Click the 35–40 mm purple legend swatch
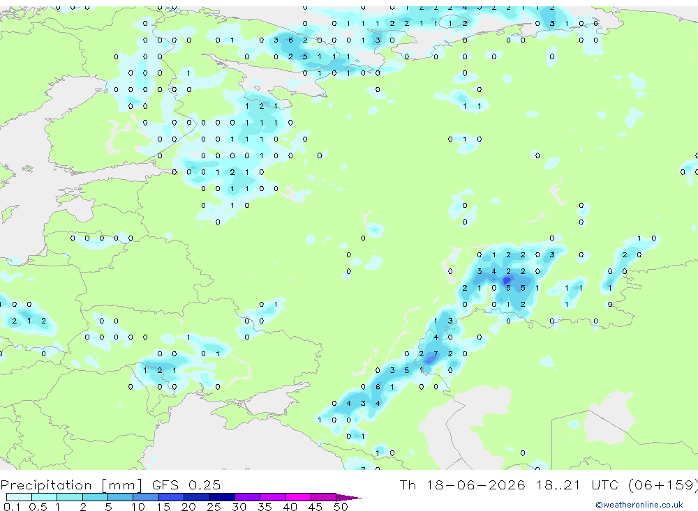This screenshot has width=698, height=511. click(x=273, y=497)
